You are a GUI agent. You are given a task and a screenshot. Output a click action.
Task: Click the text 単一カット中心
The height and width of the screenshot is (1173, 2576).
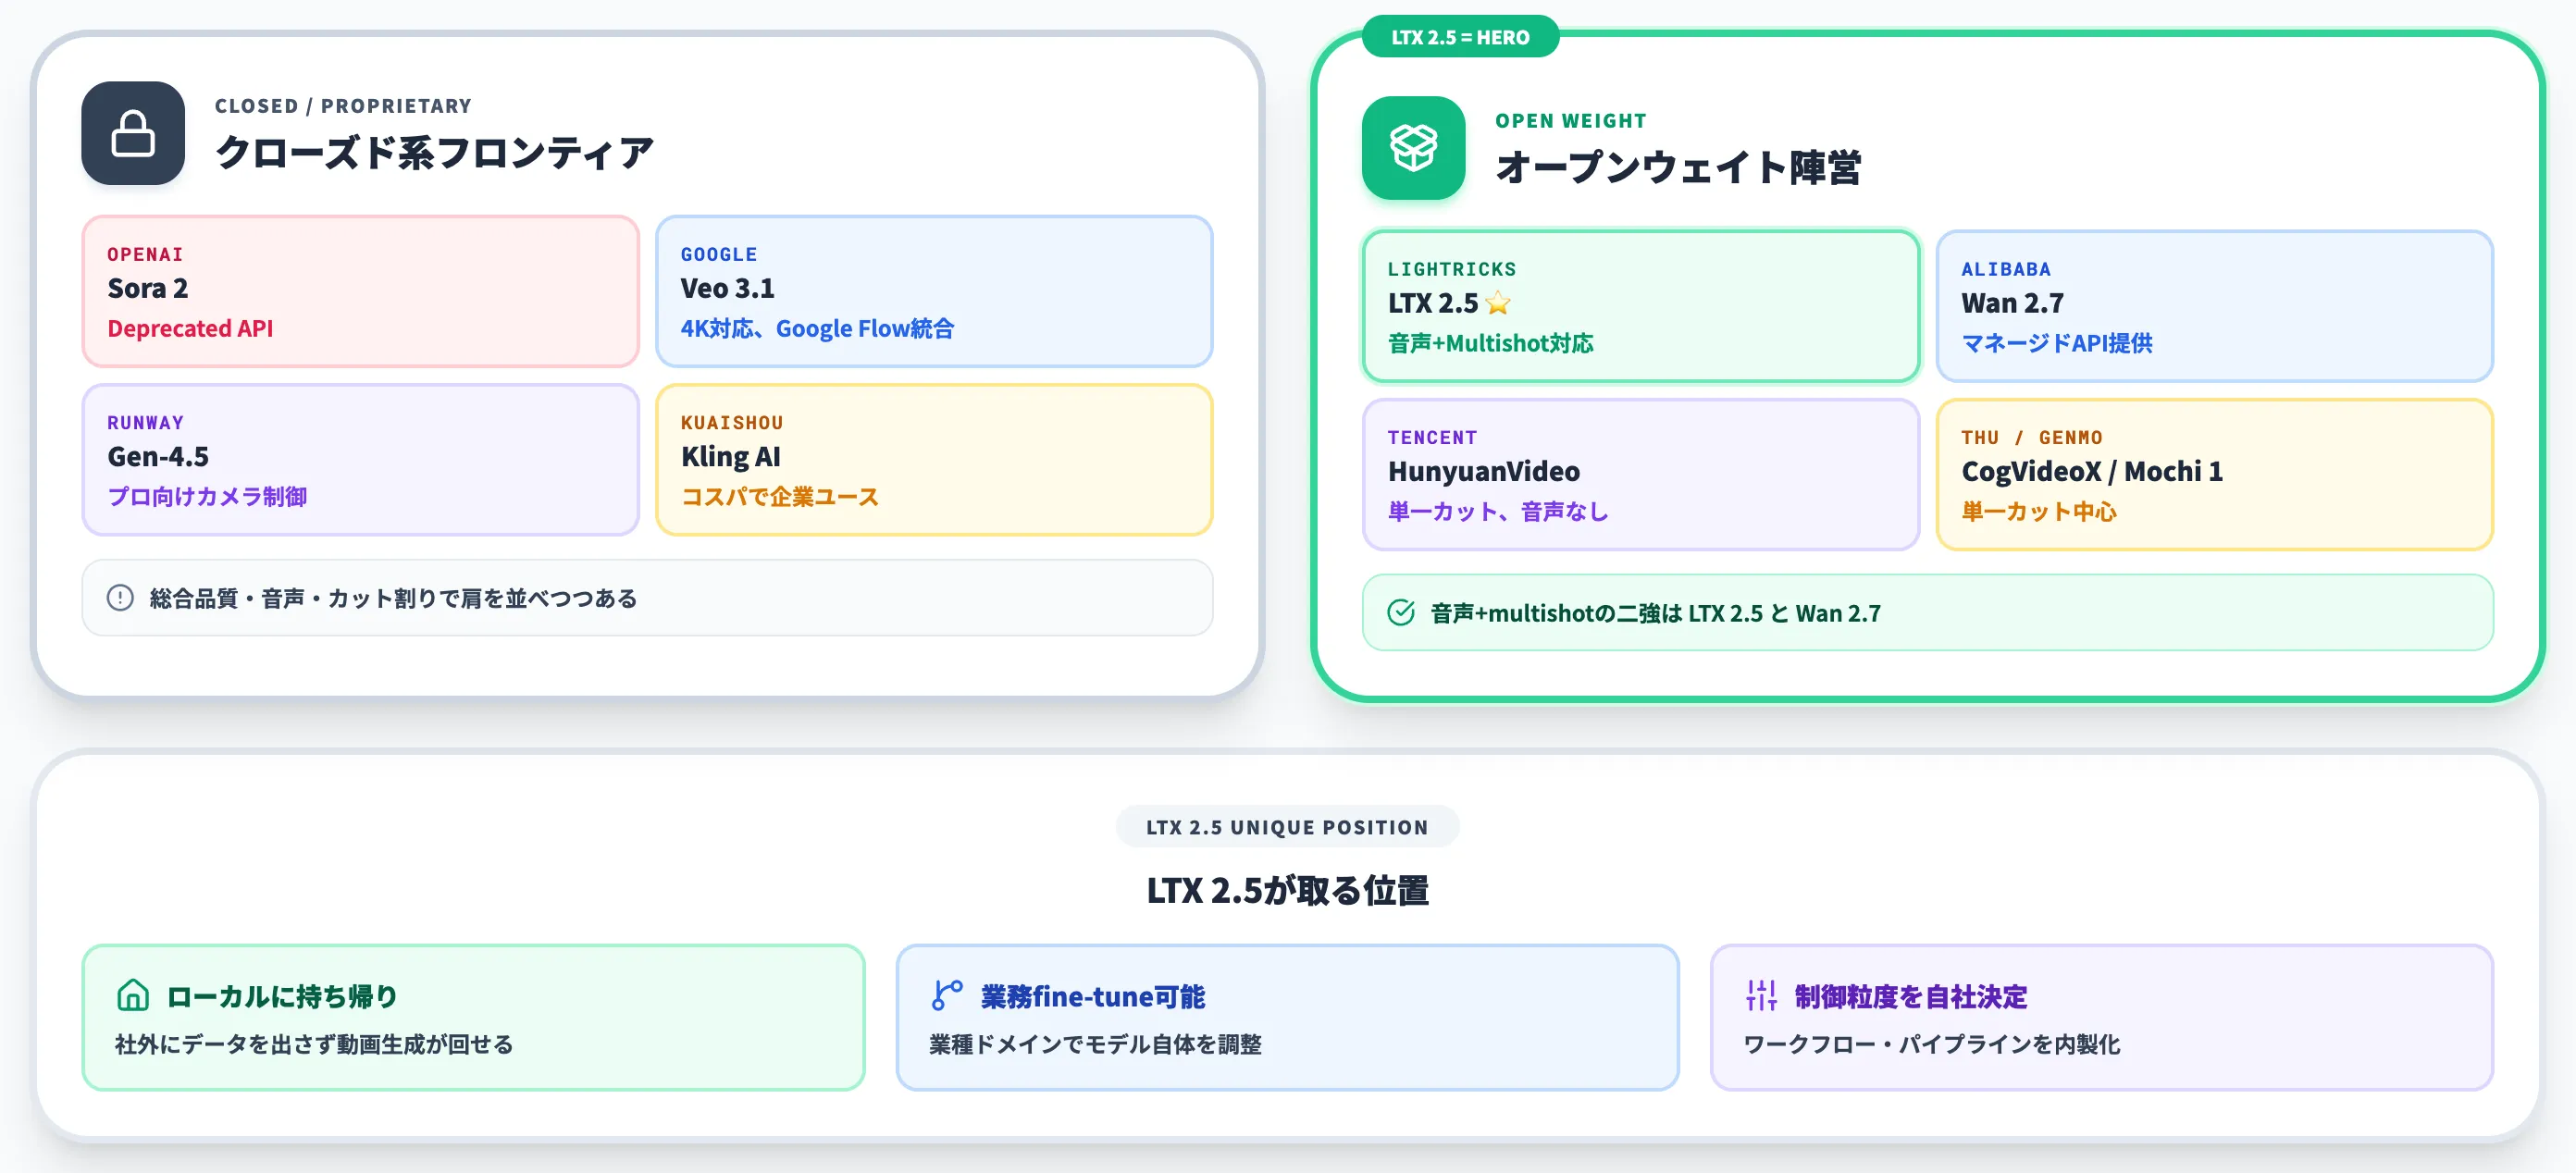coord(2039,512)
